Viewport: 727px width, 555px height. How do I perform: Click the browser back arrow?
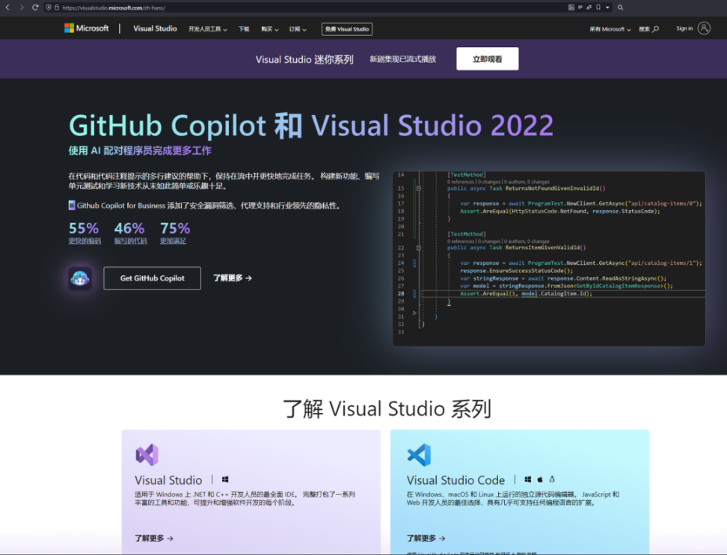pyautogui.click(x=8, y=7)
